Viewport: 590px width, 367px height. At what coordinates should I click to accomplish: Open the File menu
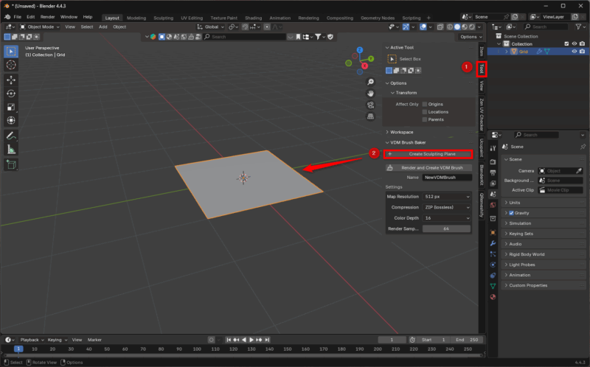(x=17, y=17)
